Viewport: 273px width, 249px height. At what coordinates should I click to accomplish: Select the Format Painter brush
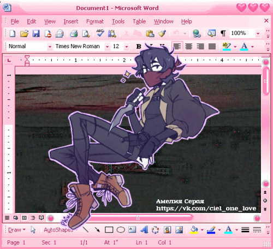coord(162,34)
